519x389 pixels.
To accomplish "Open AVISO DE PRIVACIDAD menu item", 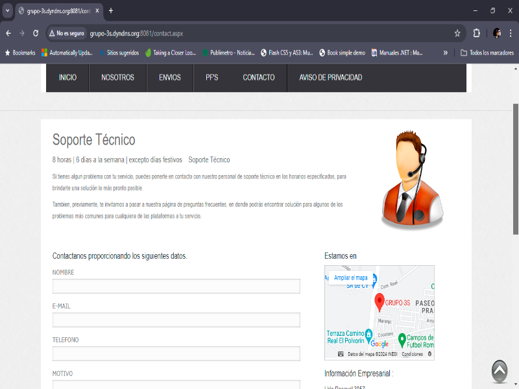I will 331,77.
